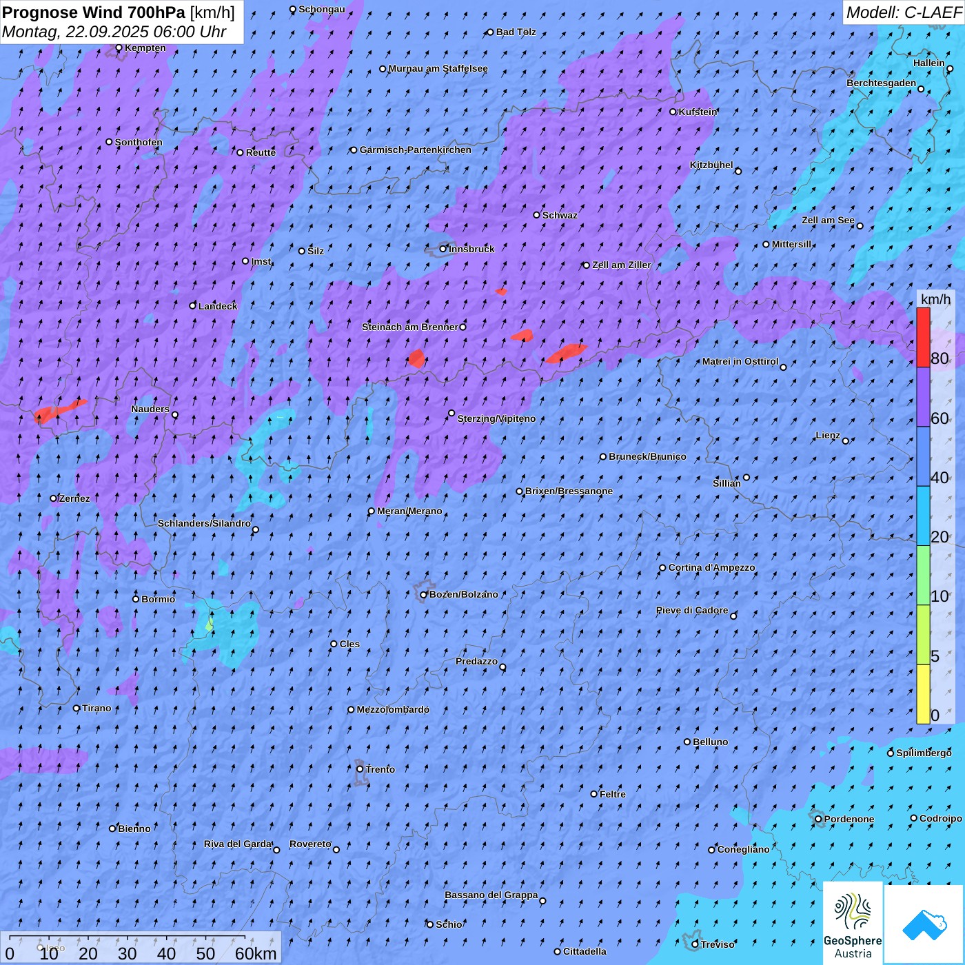Select the "Cortina d'Ampezzo" label

[x=711, y=567]
